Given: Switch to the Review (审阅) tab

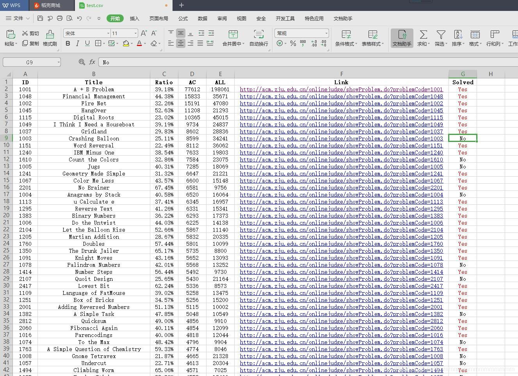Looking at the screenshot, I should [x=222, y=18].
